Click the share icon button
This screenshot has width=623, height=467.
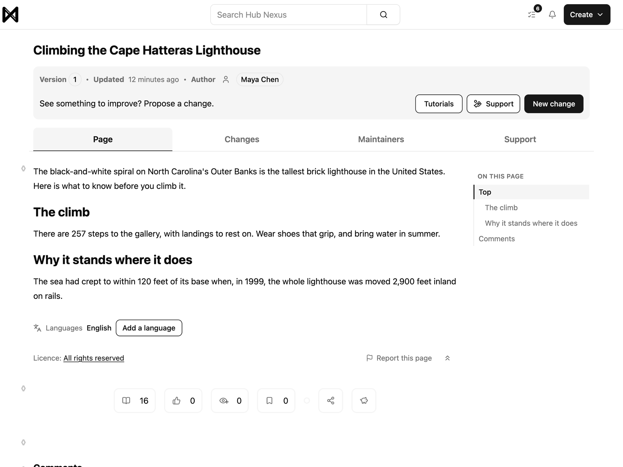pyautogui.click(x=331, y=401)
